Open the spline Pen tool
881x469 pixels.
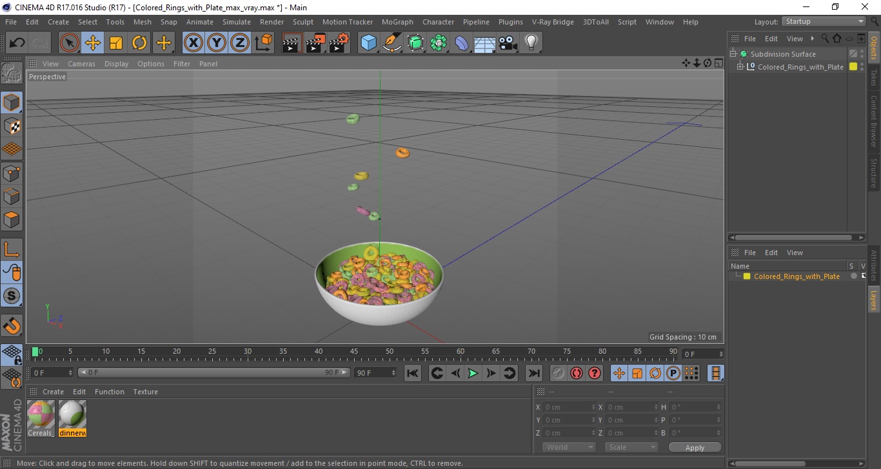391,43
